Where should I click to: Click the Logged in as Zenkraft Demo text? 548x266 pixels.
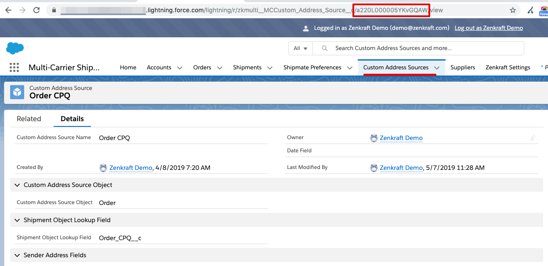(381, 28)
